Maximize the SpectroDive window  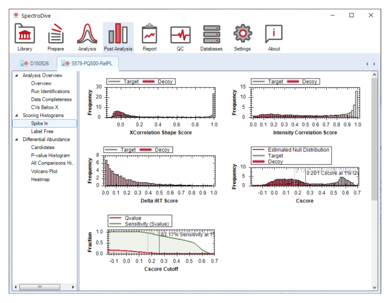pos(351,15)
